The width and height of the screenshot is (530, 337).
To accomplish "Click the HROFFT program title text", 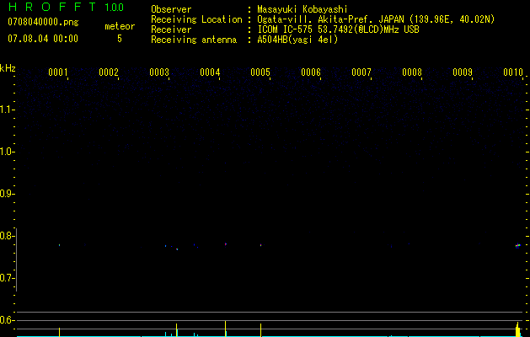I will [52, 7].
